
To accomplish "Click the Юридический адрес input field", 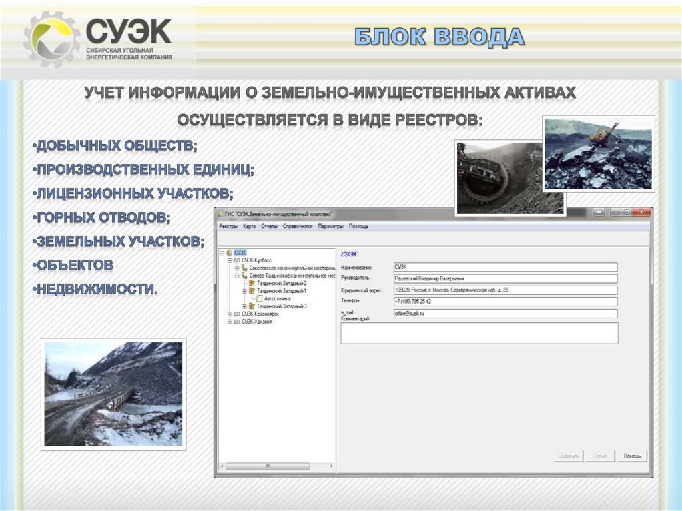I will pos(506,290).
